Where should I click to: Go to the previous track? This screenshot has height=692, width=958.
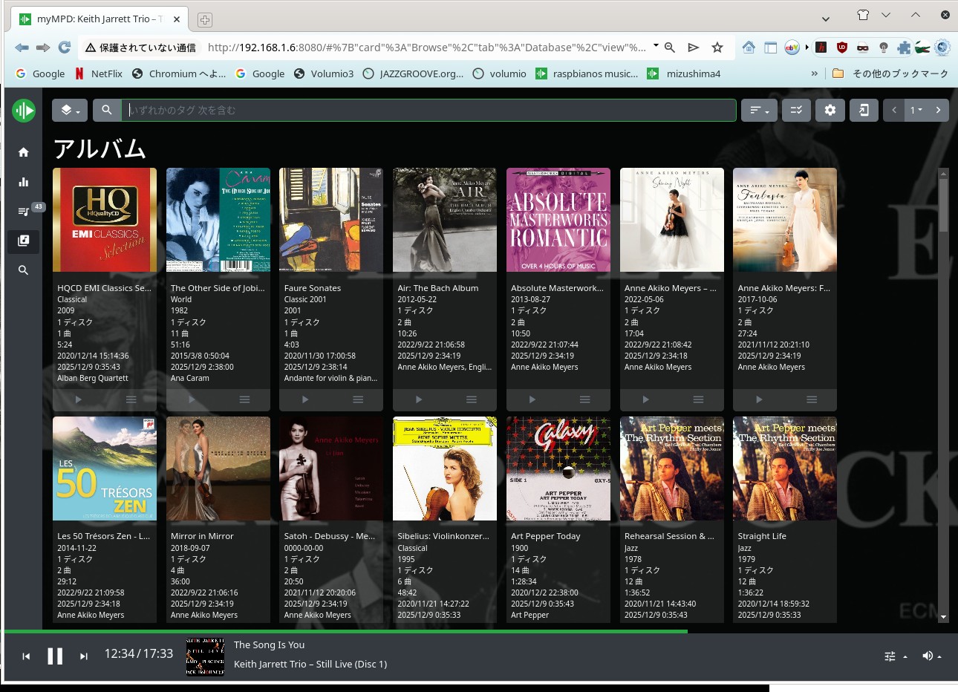[x=26, y=656]
